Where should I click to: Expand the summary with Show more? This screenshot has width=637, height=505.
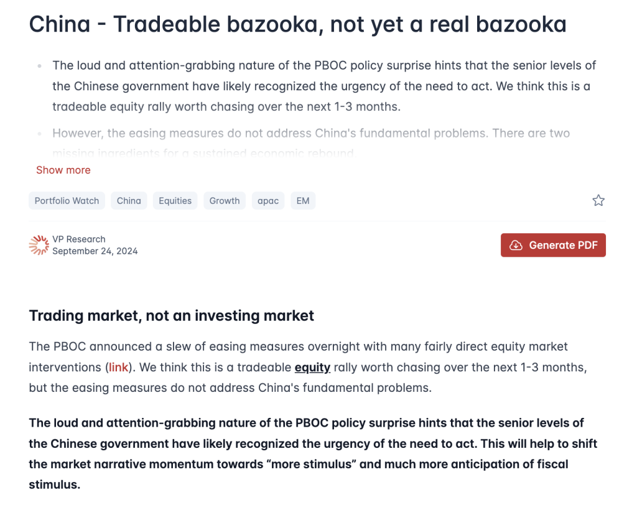[63, 170]
